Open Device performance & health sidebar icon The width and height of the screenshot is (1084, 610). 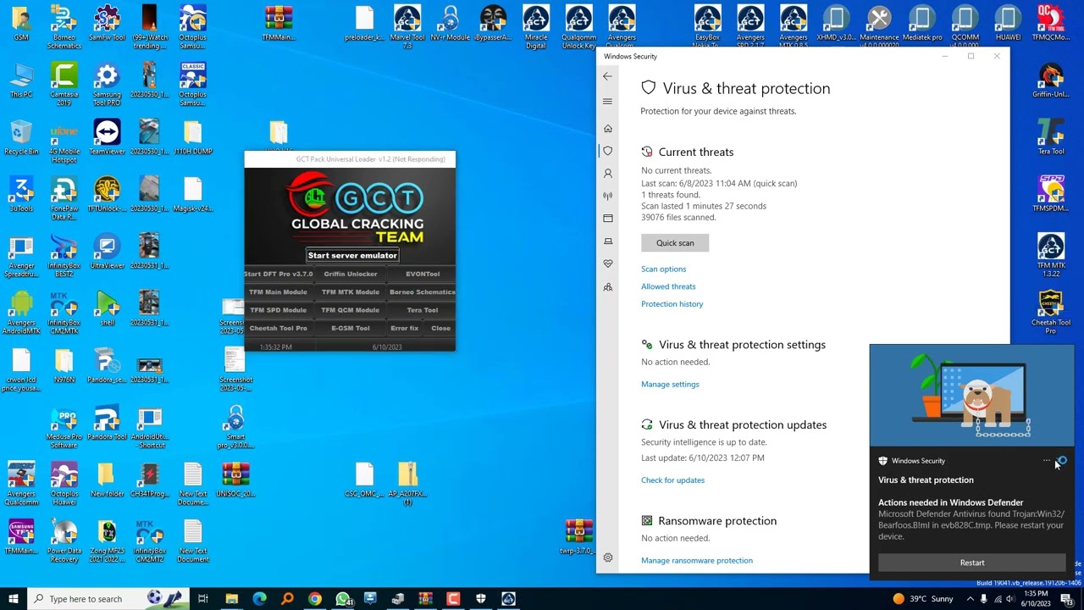click(607, 264)
